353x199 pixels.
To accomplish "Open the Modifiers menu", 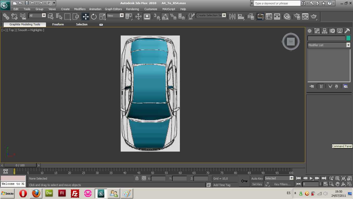I will (80, 9).
